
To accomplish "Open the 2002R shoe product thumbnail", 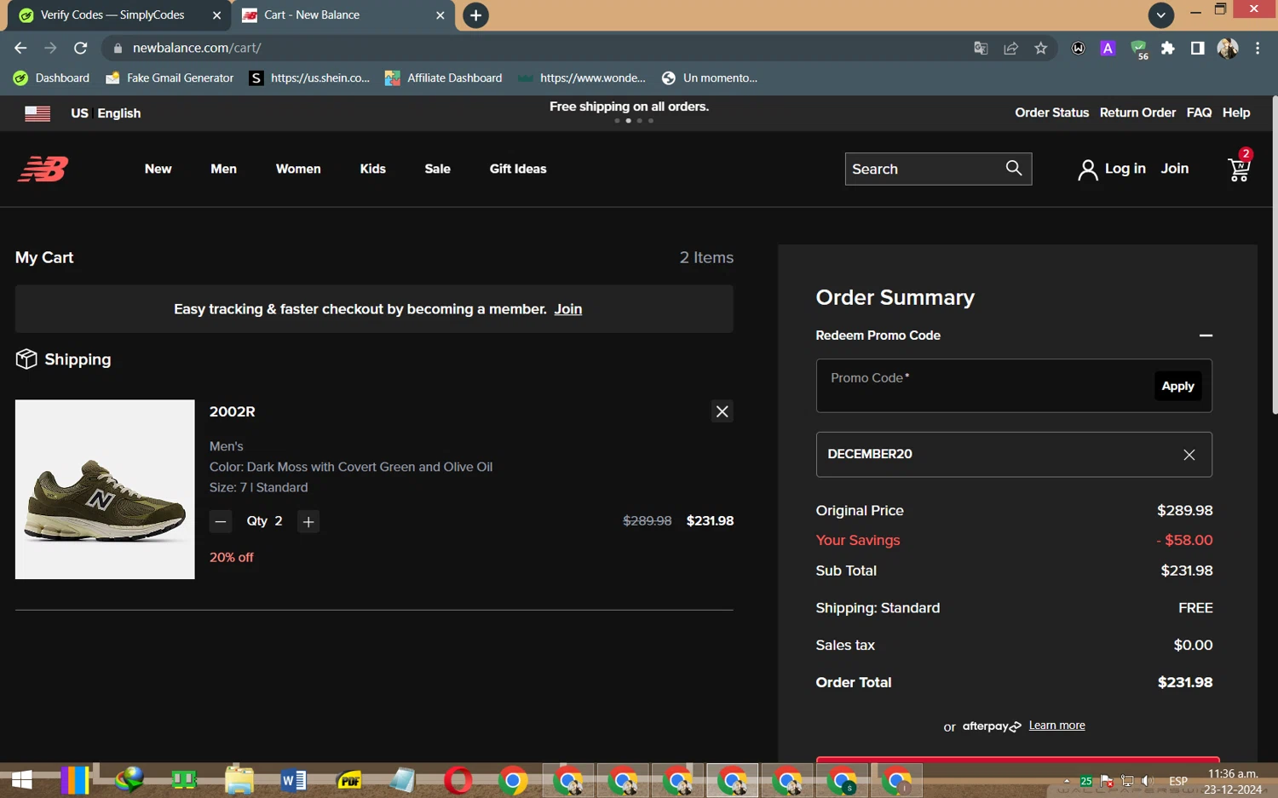I will coord(105,490).
